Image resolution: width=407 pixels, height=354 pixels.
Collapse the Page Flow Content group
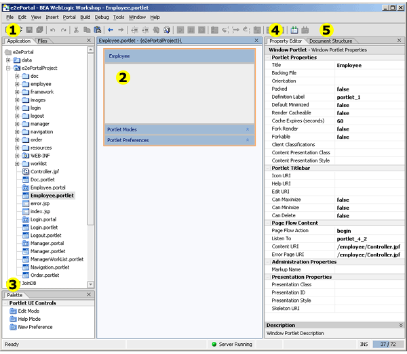pyautogui.click(x=268, y=223)
